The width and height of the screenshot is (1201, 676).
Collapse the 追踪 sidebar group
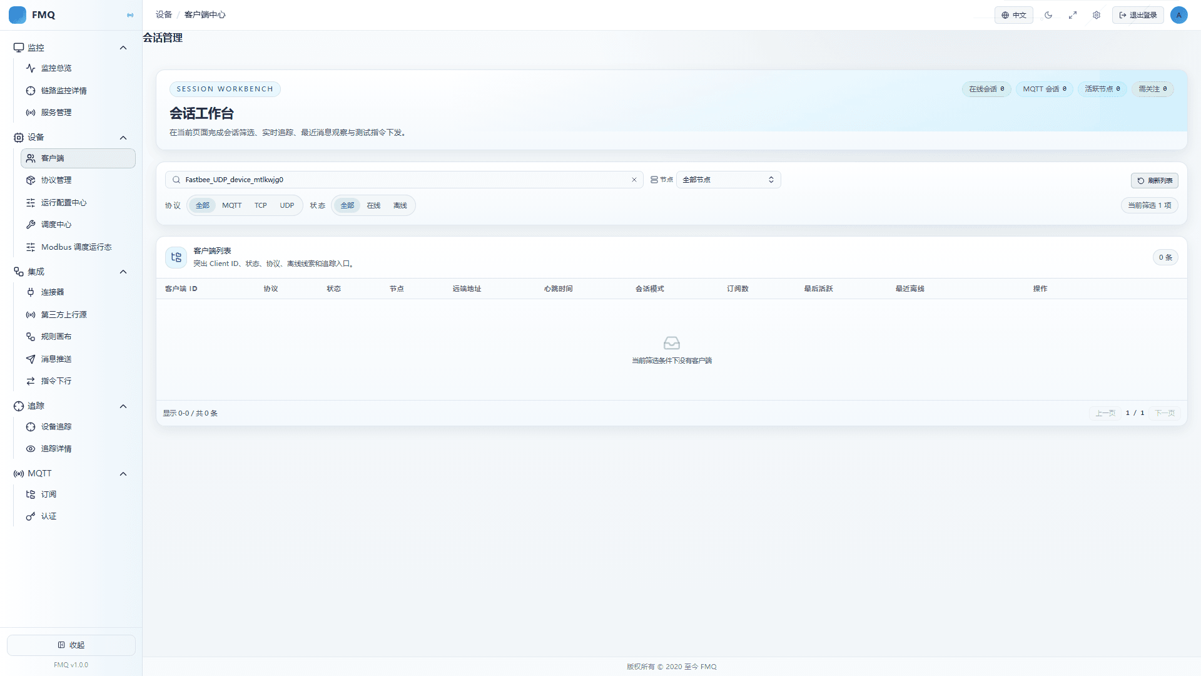123,406
